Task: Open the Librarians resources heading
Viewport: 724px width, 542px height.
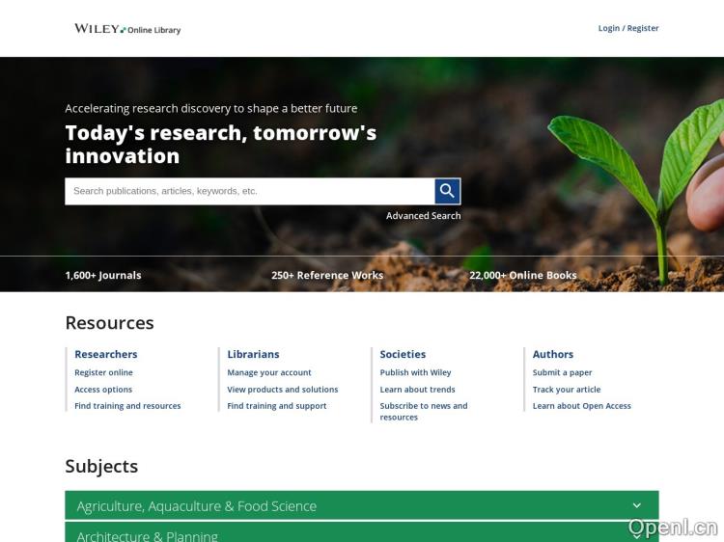Action: (253, 354)
